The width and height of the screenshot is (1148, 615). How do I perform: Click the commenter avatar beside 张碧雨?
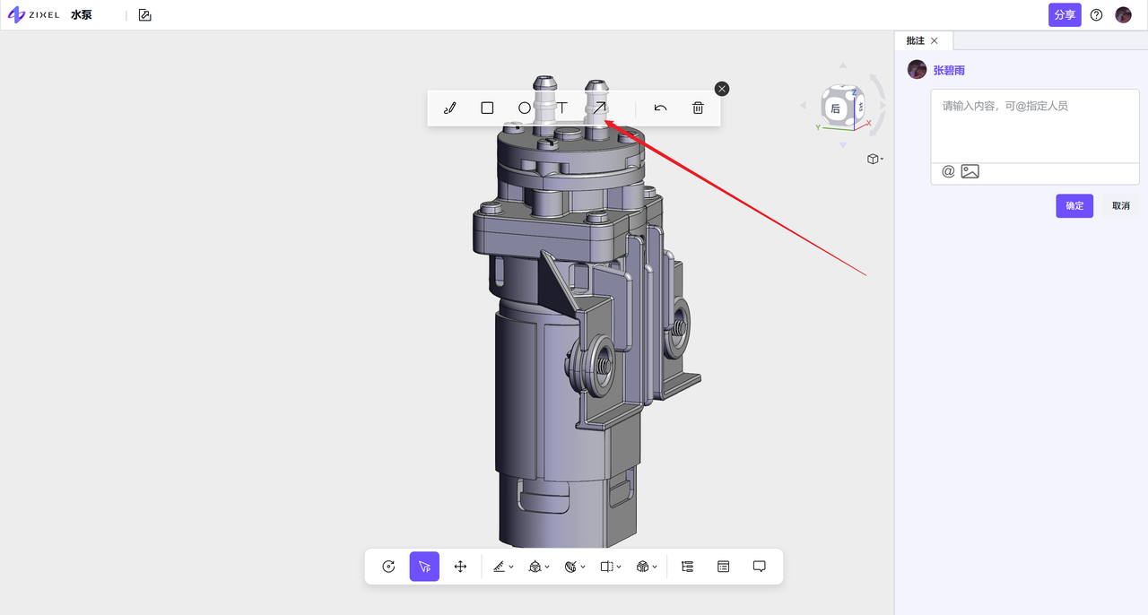coord(917,70)
